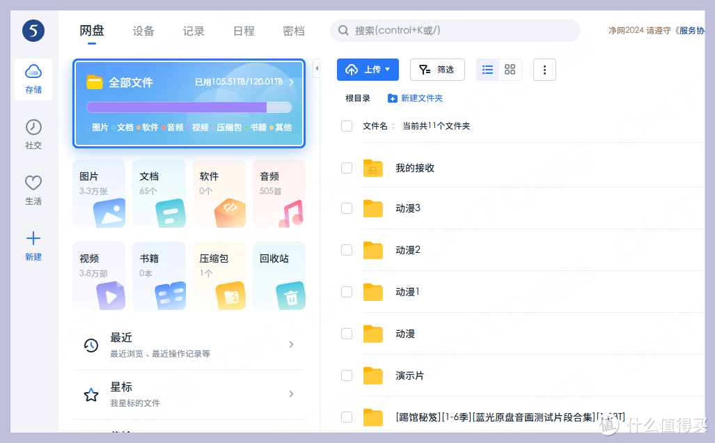Screen dimensions: 715x443
Task: Open the 社交 sidebar section
Action: coord(33,134)
